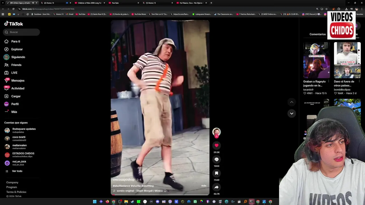The image size is (365, 205).
Task: Expand the video description with más
Action: coord(204,186)
